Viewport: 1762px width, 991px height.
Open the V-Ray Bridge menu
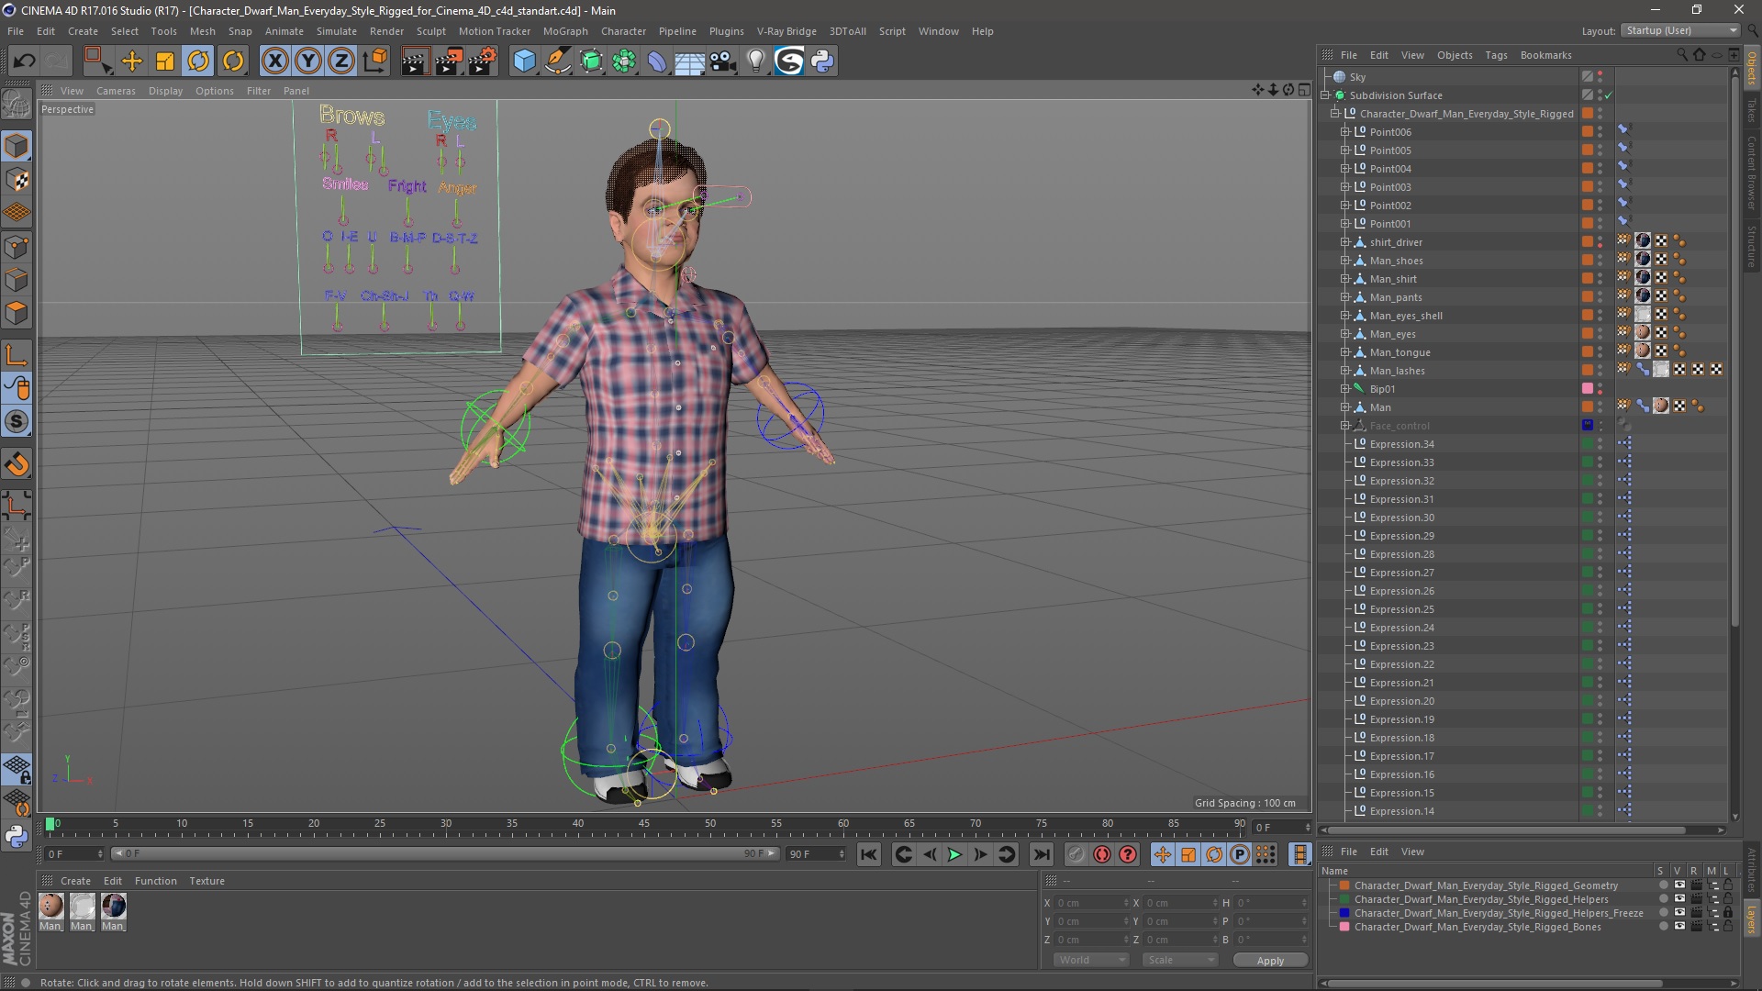[786, 31]
